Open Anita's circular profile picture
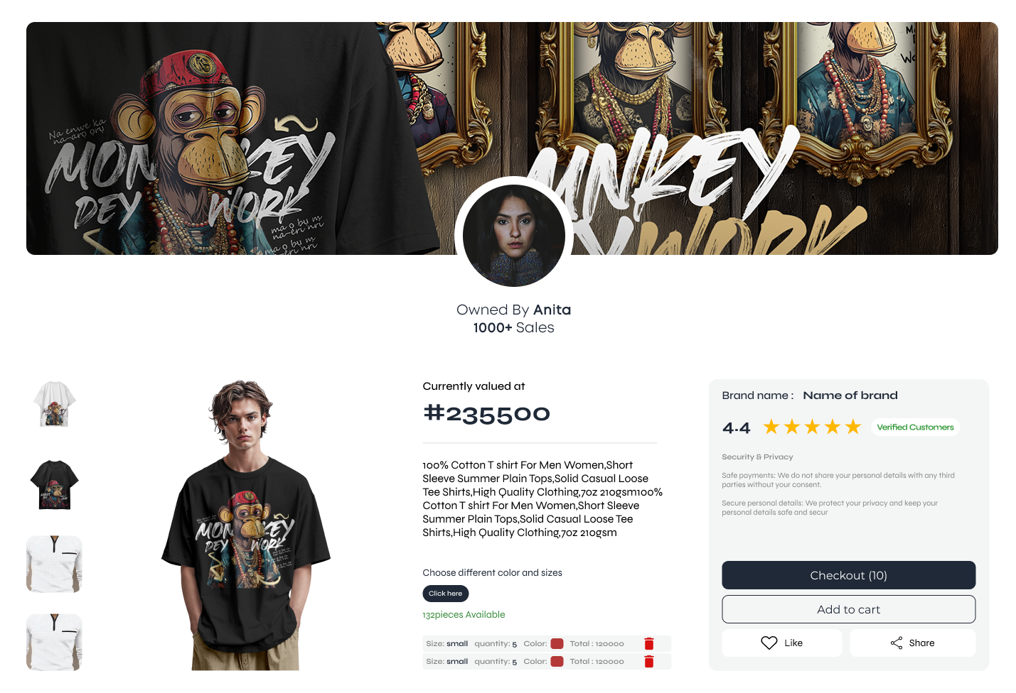1016x693 pixels. (513, 236)
